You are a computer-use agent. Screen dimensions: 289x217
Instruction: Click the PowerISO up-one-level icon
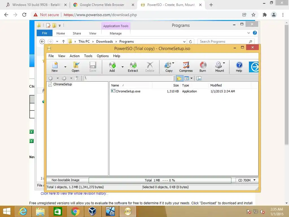pos(77,78)
